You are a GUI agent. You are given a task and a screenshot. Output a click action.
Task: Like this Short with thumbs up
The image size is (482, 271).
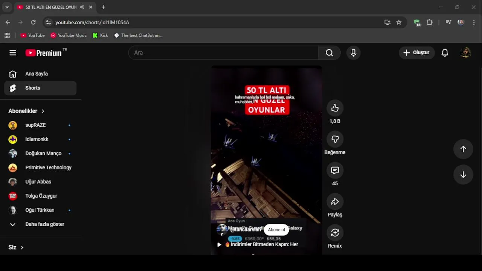click(x=335, y=108)
